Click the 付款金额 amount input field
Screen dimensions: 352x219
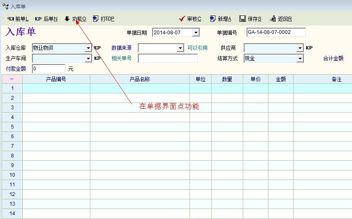[x=48, y=68]
